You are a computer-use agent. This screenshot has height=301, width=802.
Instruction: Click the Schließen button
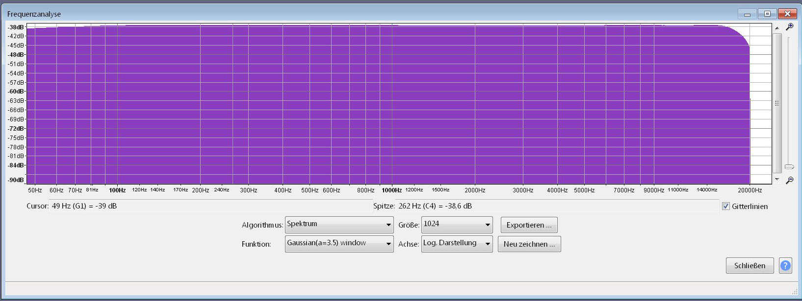pos(750,266)
